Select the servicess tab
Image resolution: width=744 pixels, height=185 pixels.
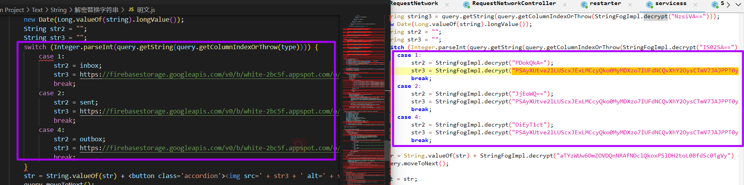pos(671,3)
